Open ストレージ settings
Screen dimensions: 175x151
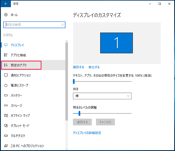pos(33,105)
